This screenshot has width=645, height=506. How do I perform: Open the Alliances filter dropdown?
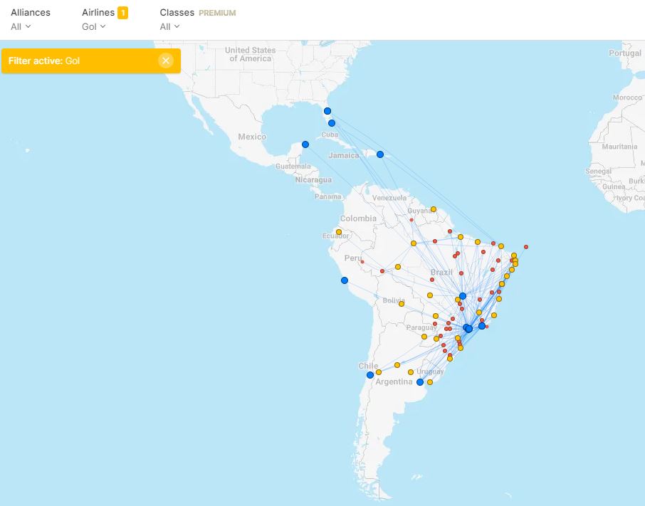click(x=21, y=26)
